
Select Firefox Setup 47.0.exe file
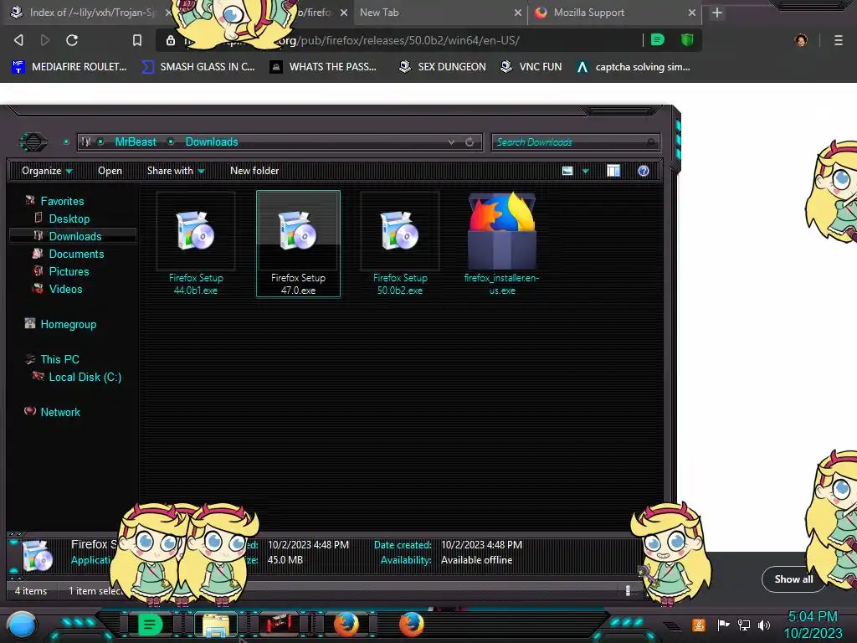pyautogui.click(x=299, y=244)
